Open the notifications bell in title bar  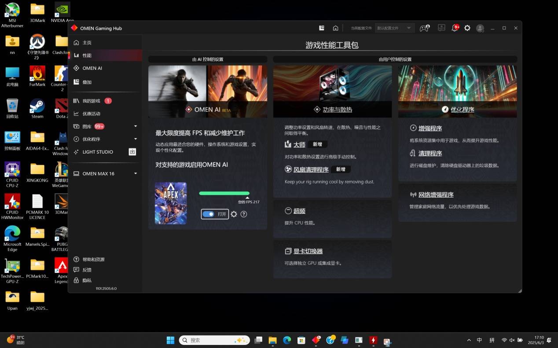point(455,28)
